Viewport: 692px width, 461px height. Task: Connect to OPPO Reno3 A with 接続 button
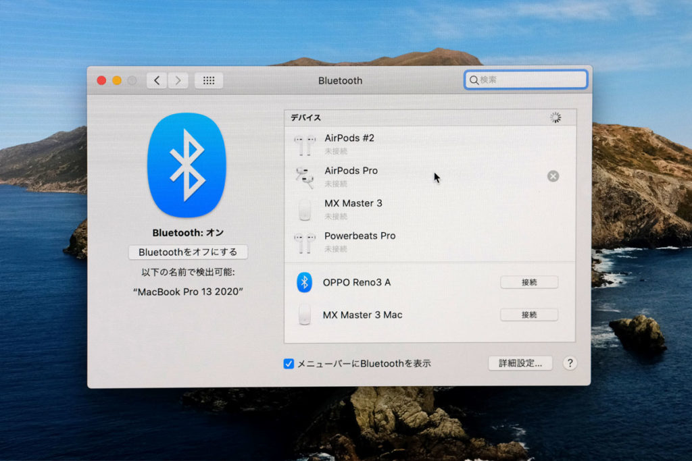pos(529,282)
